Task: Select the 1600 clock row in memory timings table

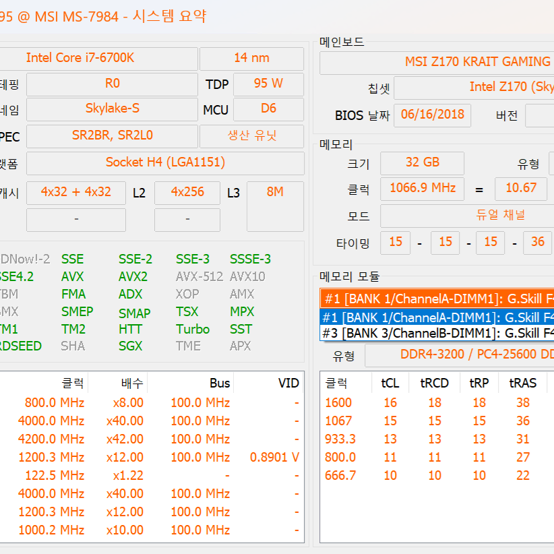Action: tap(437, 403)
